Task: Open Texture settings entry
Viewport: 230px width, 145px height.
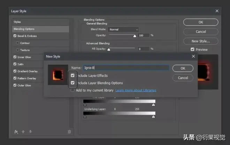Action: pyautogui.click(x=25, y=50)
